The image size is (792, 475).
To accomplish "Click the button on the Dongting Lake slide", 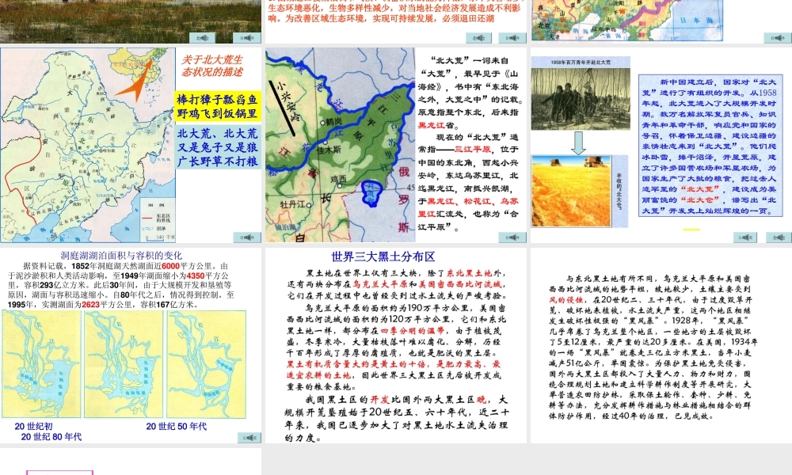I will pos(249,438).
